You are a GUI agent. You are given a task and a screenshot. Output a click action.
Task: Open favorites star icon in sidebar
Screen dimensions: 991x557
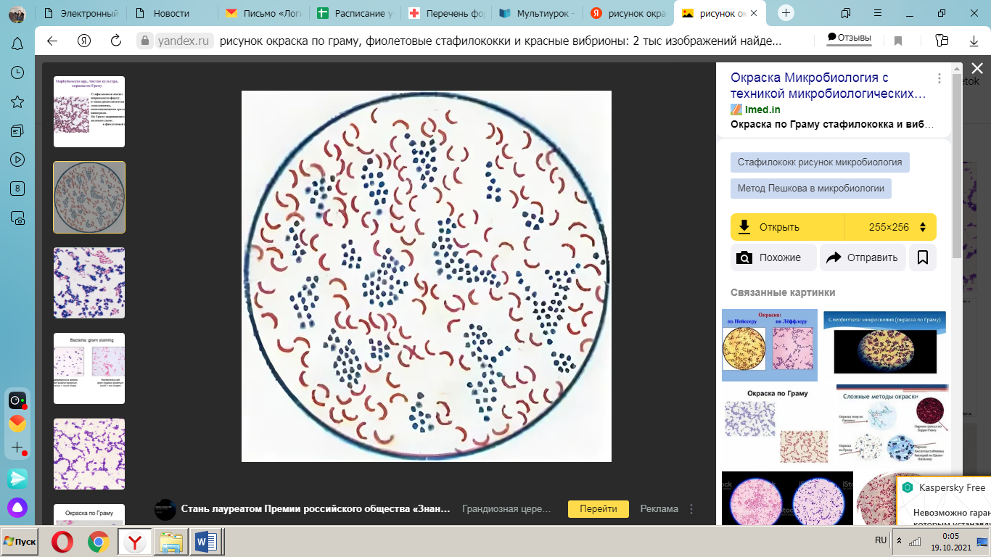[17, 102]
